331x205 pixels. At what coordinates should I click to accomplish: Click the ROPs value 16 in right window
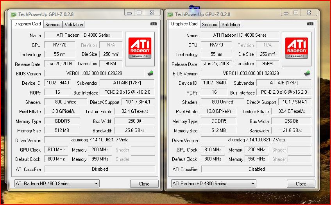tap(214, 92)
